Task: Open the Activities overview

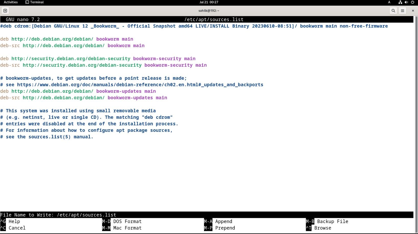Action: coord(10,2)
